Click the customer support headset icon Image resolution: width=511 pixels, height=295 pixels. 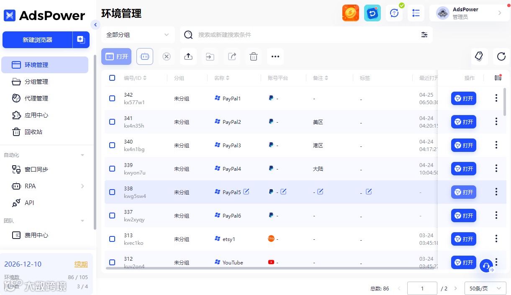coord(486,266)
